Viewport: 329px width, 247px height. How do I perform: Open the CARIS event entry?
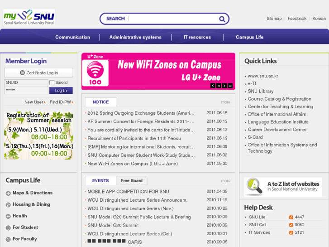click(114, 242)
